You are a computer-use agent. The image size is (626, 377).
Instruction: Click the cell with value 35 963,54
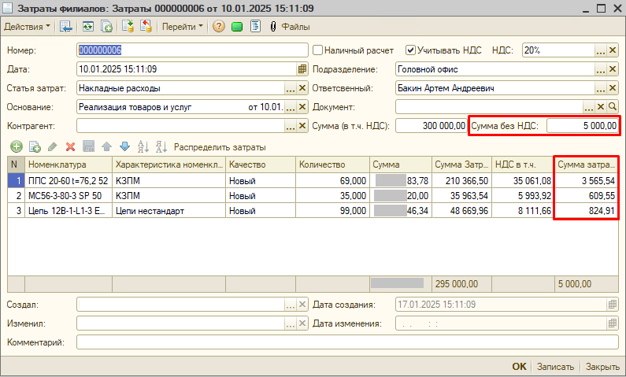point(461,195)
